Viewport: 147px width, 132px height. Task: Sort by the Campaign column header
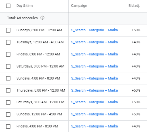(79, 6)
